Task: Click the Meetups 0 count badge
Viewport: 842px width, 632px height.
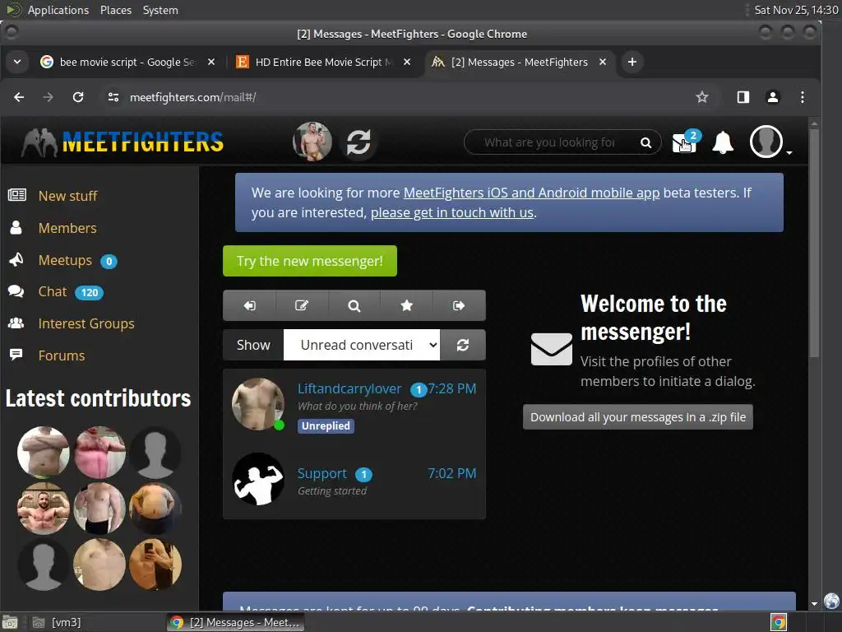Action: point(109,262)
